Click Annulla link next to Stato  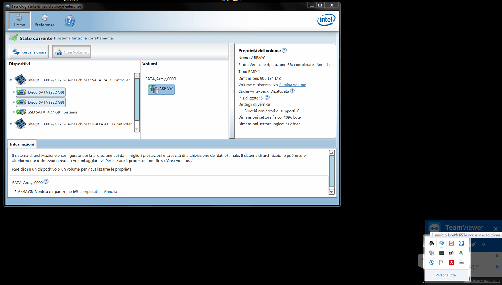click(x=323, y=65)
